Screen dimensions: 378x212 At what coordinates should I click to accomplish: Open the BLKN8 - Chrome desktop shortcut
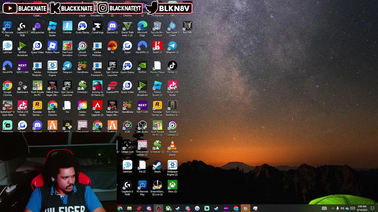[52, 109]
